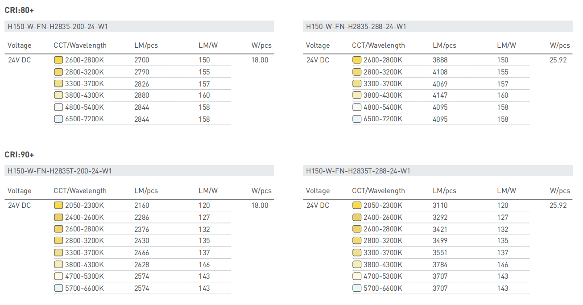Click the 3800-4300K swatch in H150-W-FN-H2835T-200-24-W1 table
Screen dimensions: 583x305
pos(58,264)
